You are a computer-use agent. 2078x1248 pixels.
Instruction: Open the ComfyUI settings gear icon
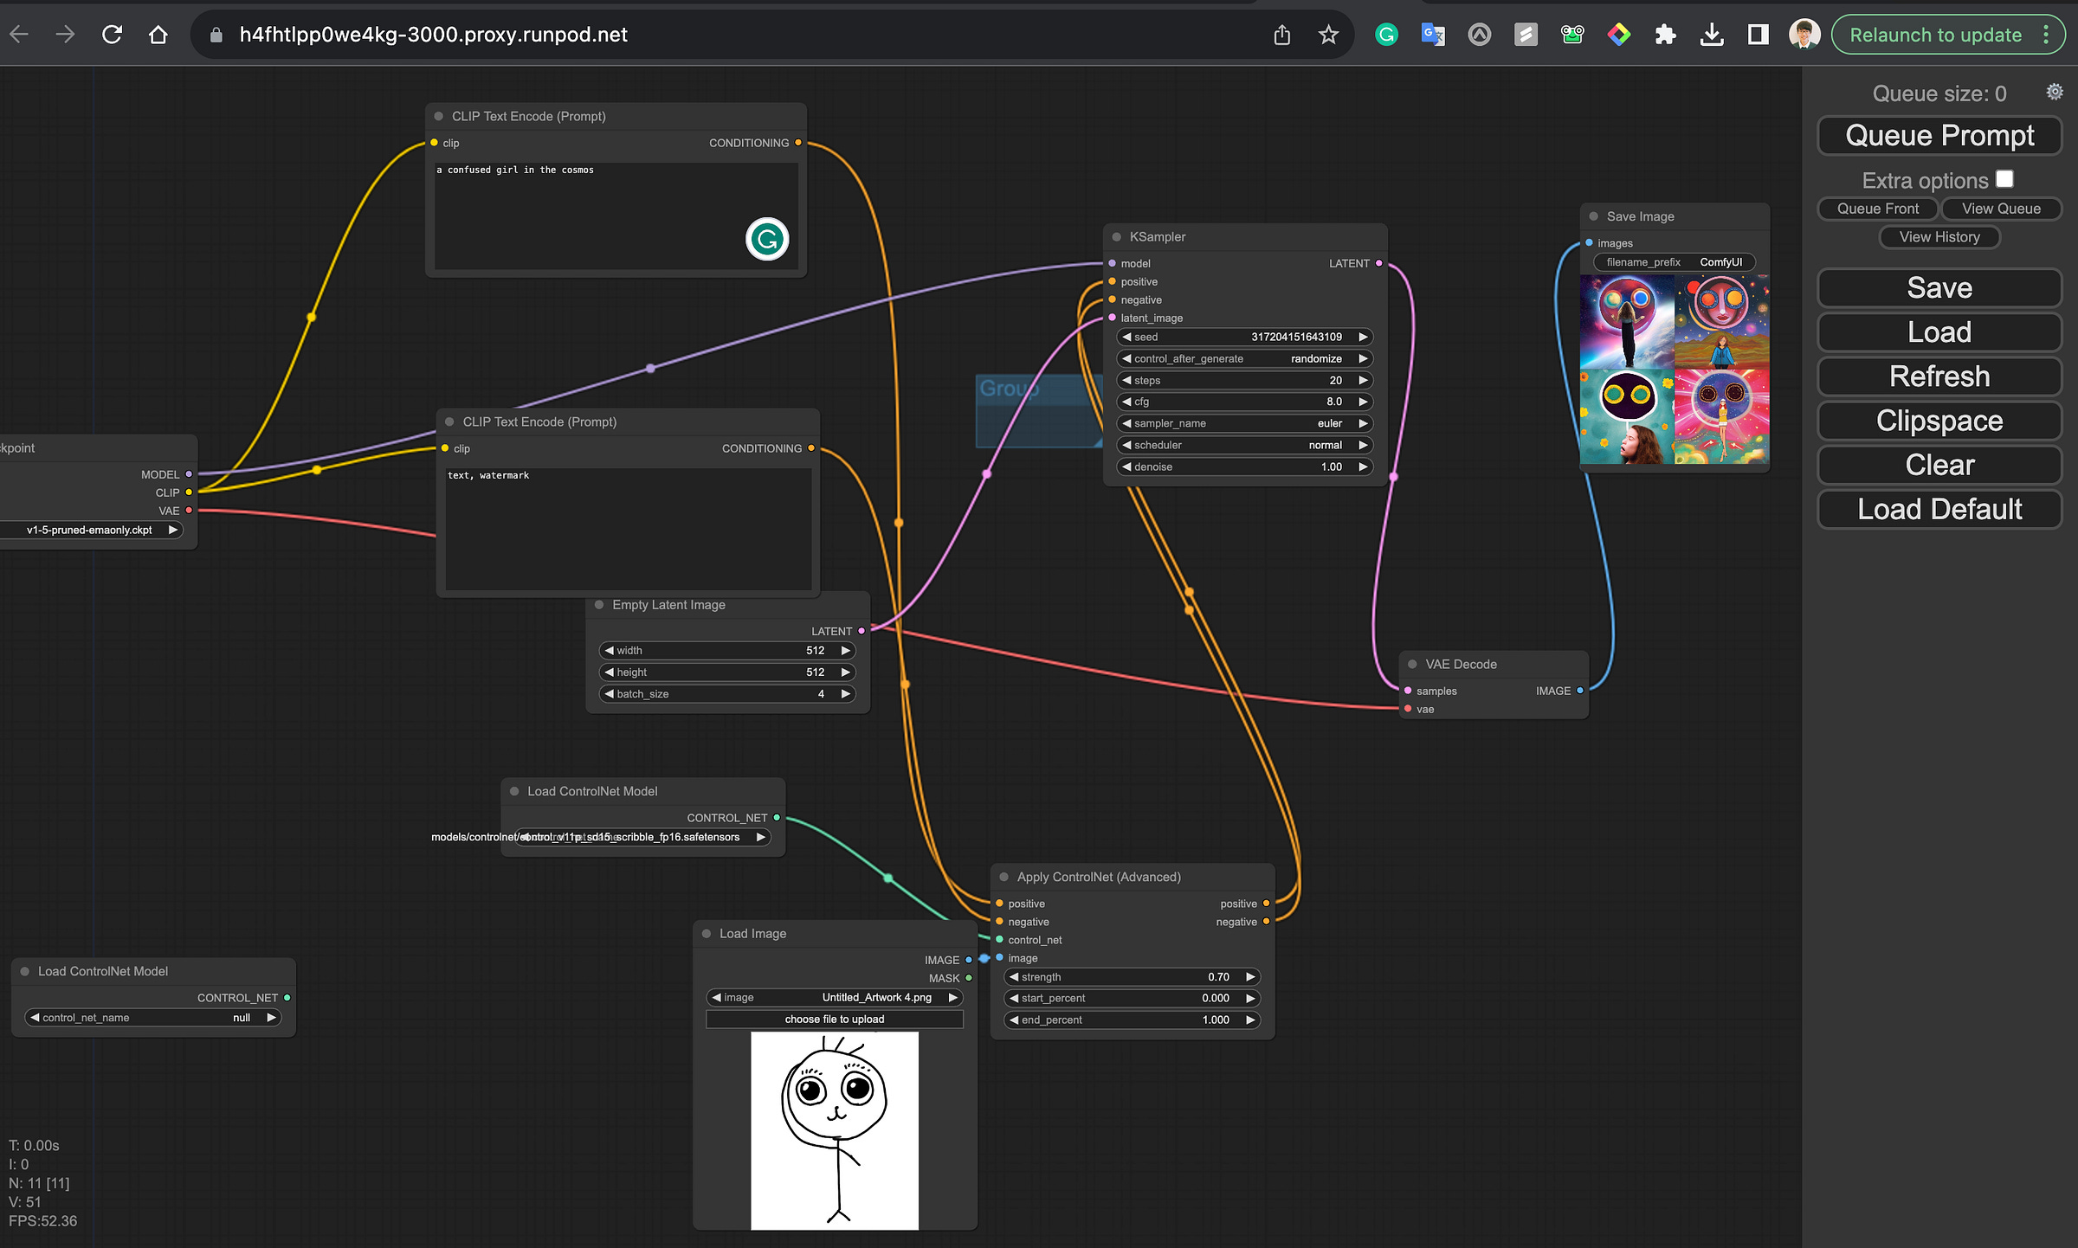coord(2054,92)
